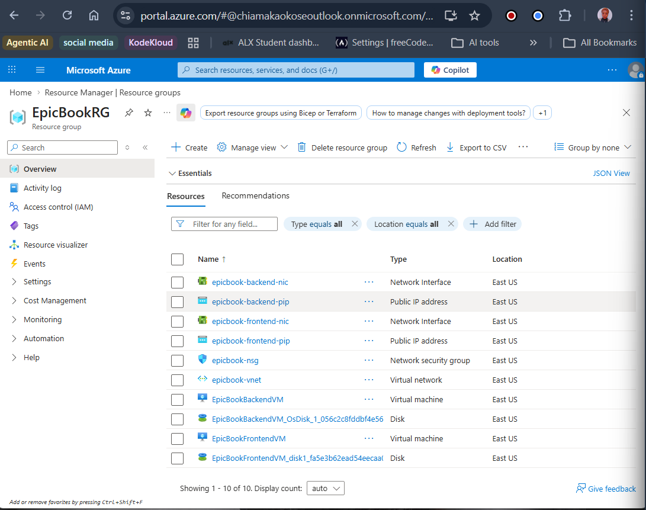Open more options for epicbook-backend-nic row
This screenshot has width=646, height=510.
(369, 282)
